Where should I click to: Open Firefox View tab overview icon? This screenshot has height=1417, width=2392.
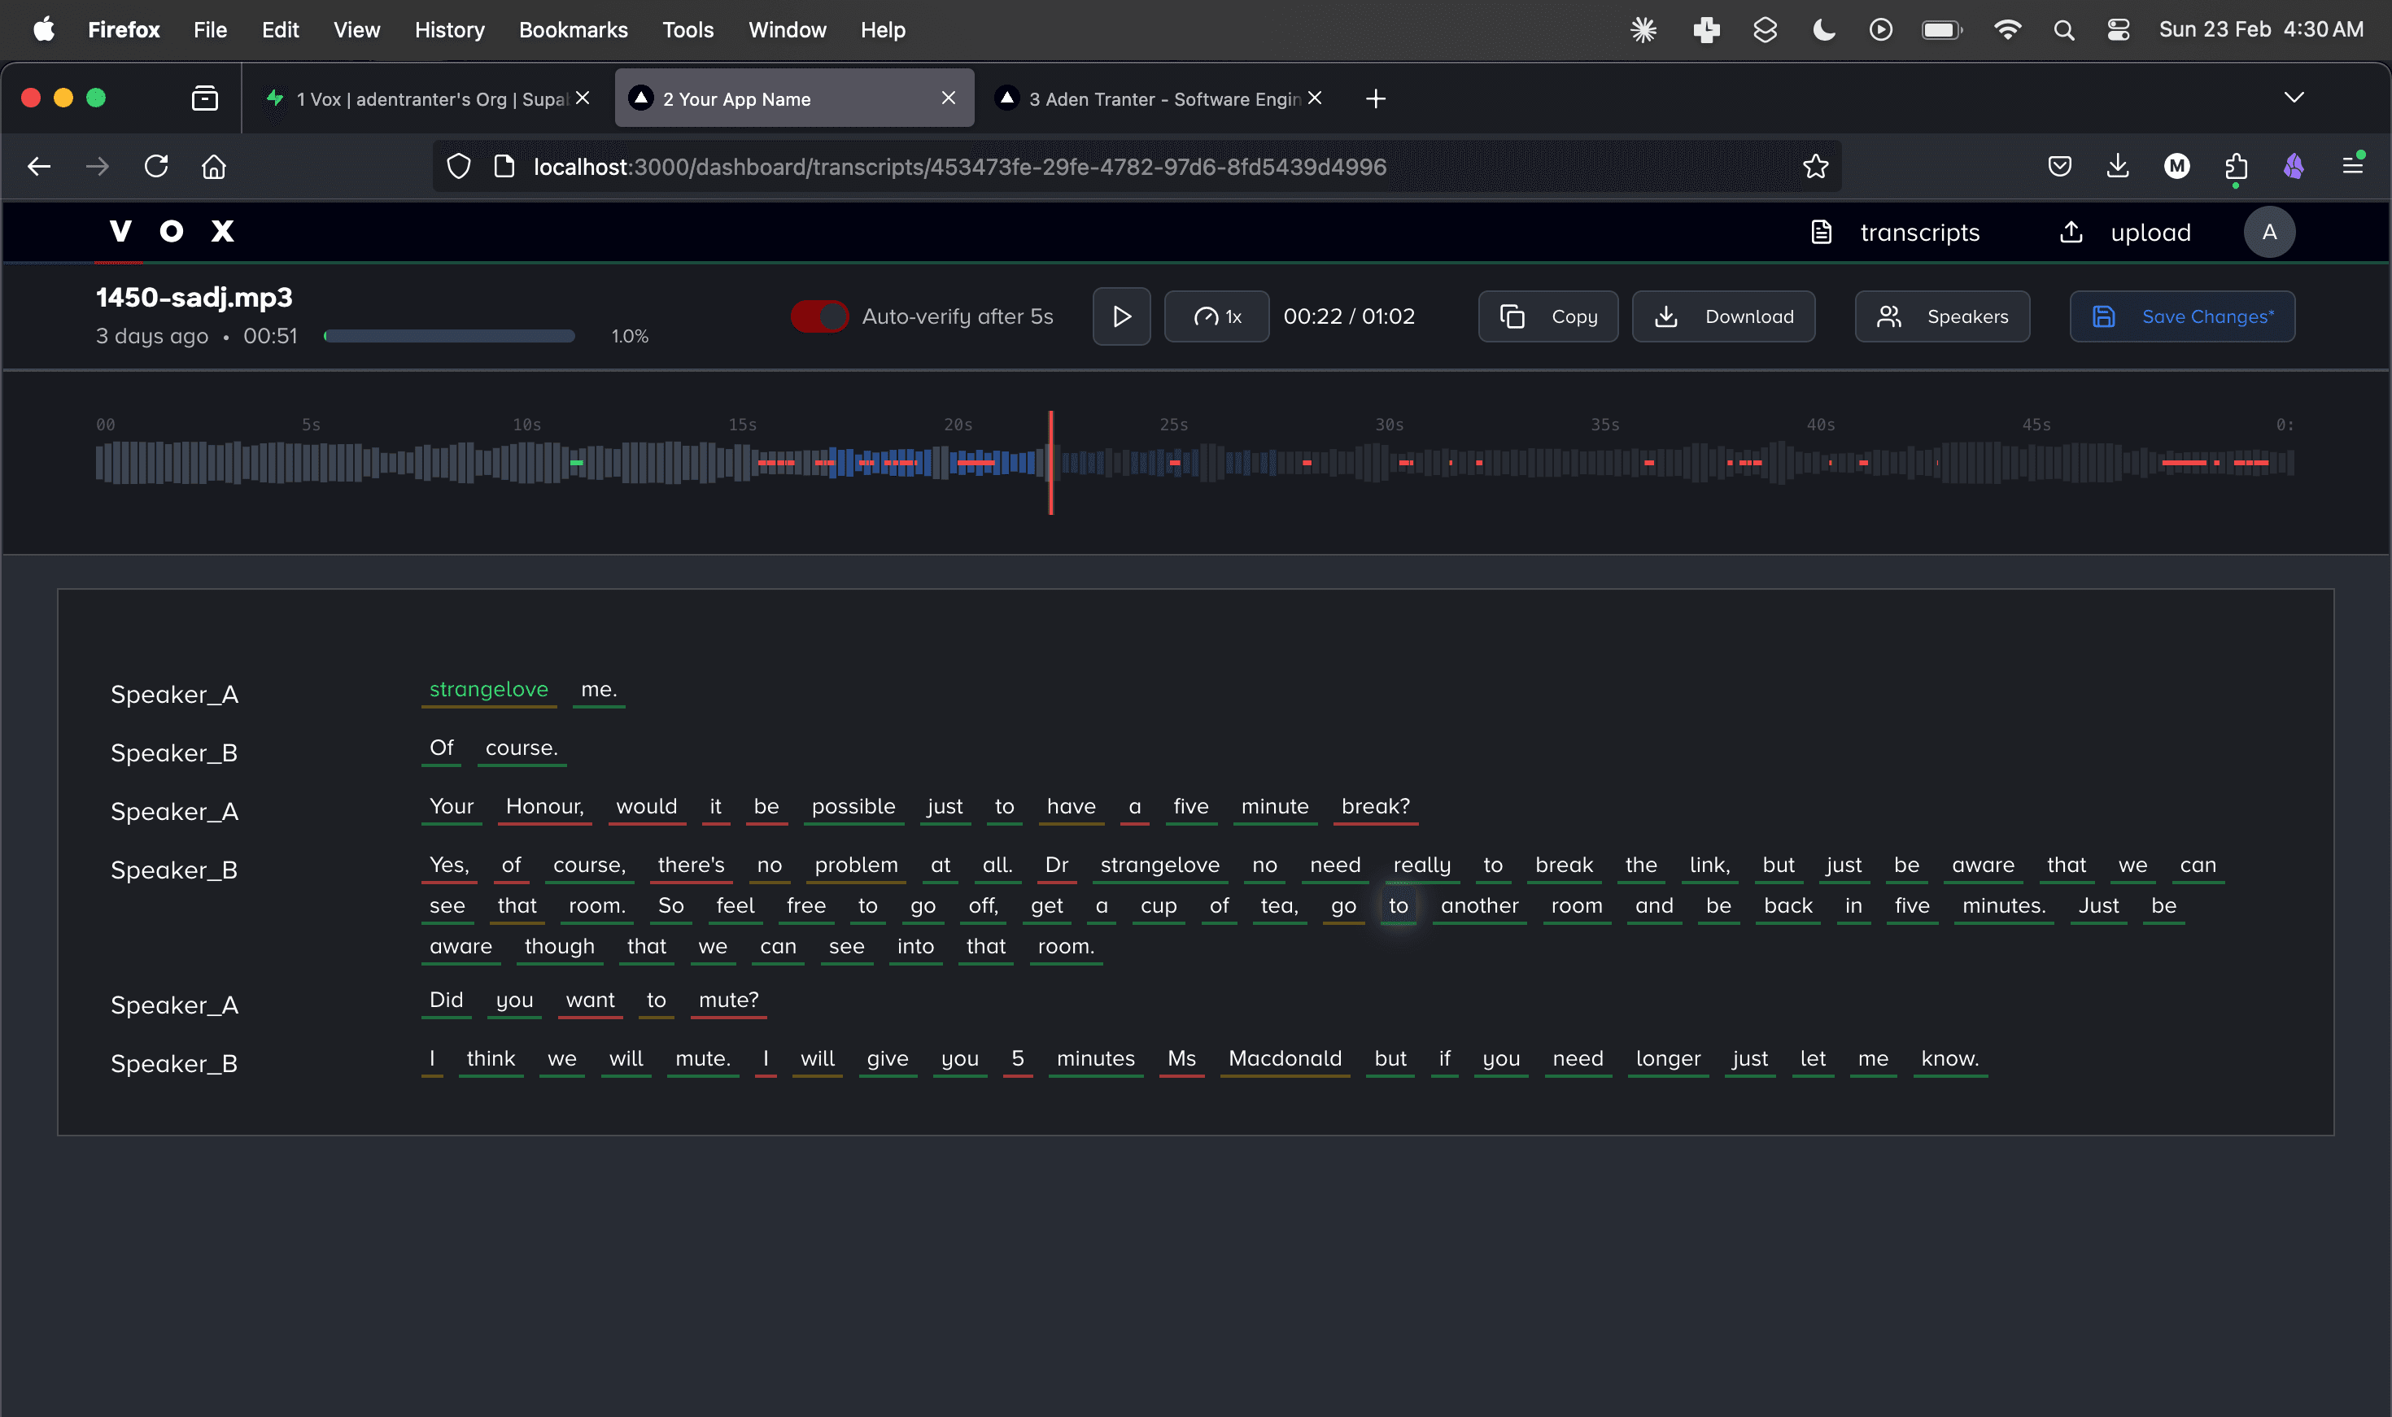pyautogui.click(x=204, y=98)
